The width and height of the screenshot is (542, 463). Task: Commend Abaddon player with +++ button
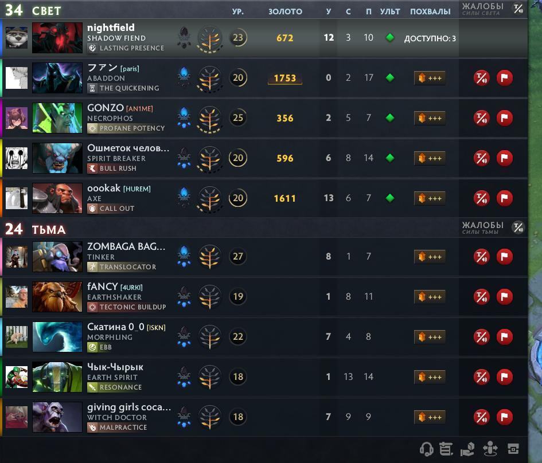(430, 78)
